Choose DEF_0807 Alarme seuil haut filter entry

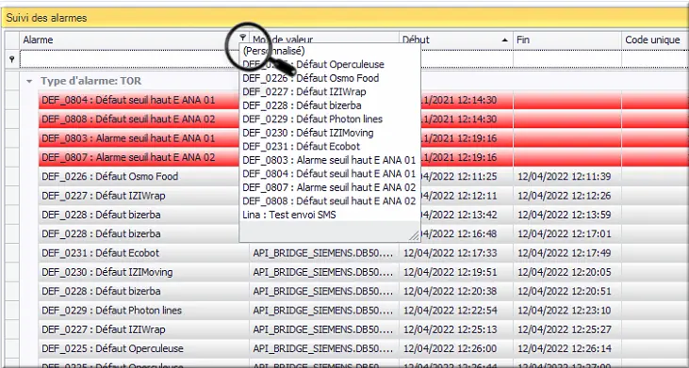(329, 187)
